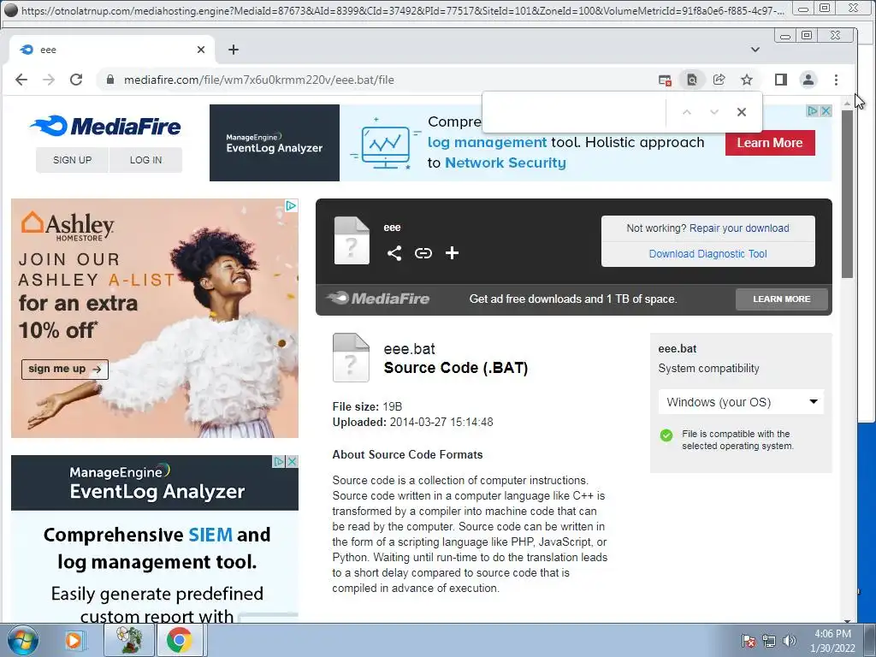Click the uploaded date 2014-03-27 15:14:48
Image resolution: width=876 pixels, height=657 pixels.
click(x=441, y=423)
